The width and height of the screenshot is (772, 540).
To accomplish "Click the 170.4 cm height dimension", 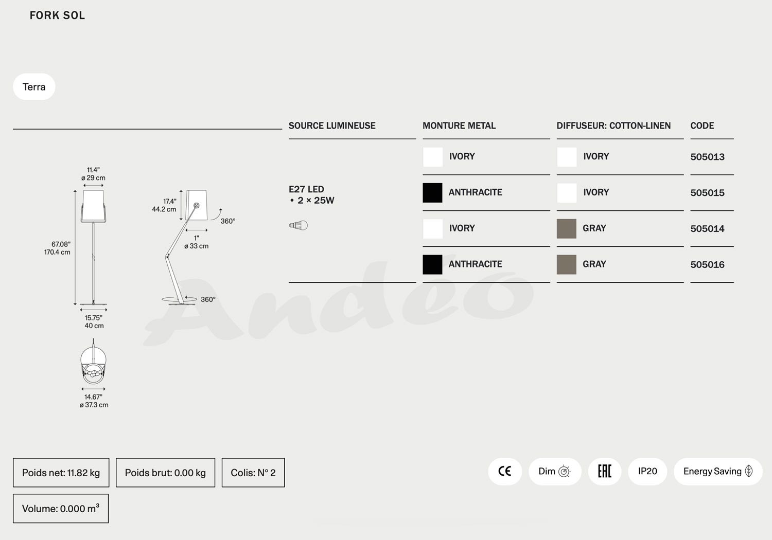I will click(57, 252).
